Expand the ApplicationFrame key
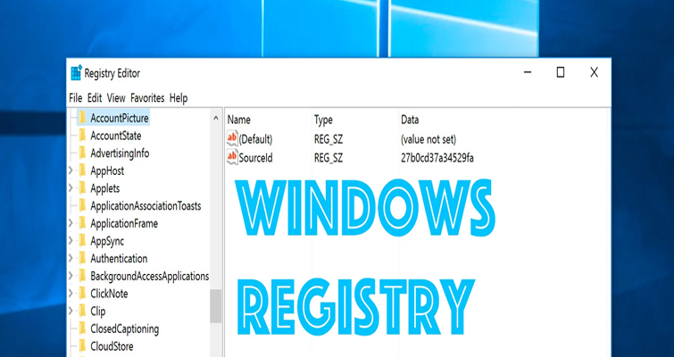This screenshot has width=674, height=357. [x=71, y=223]
